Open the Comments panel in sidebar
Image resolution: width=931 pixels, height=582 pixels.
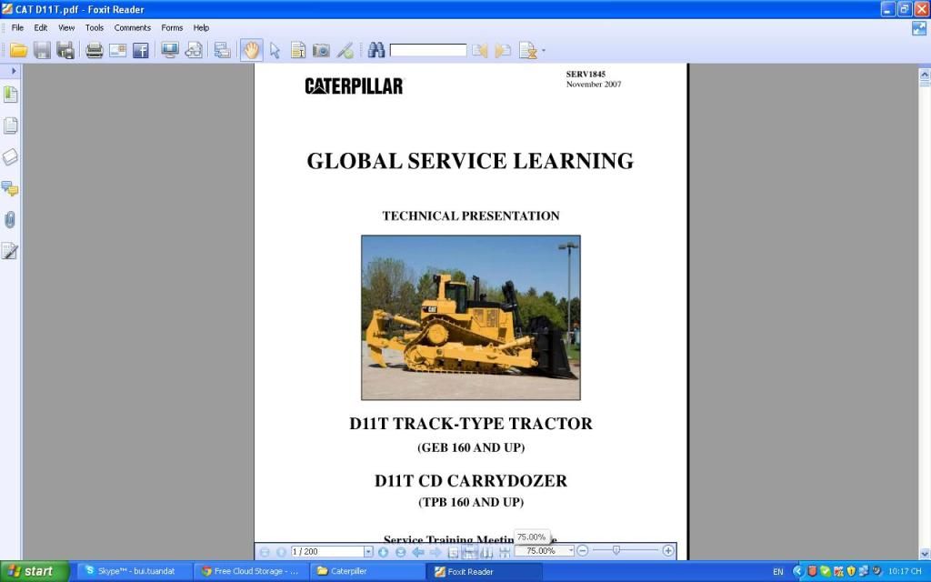[10, 189]
